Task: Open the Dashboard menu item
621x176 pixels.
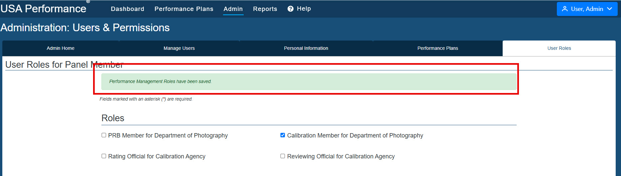Action: click(x=127, y=9)
